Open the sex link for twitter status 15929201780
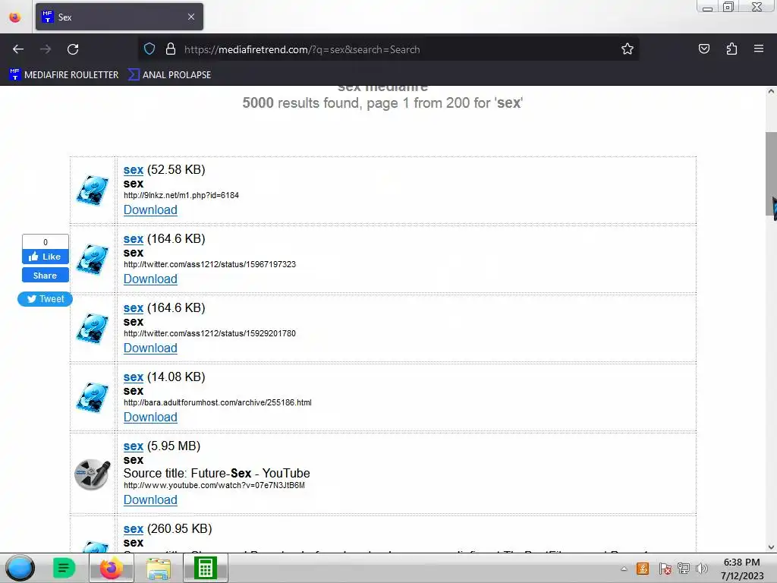 tap(134, 308)
